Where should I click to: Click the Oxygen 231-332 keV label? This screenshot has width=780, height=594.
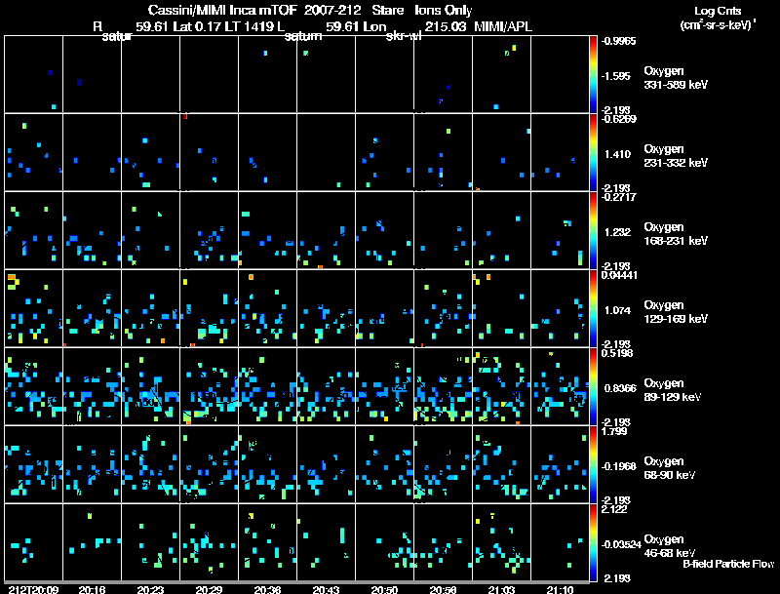676,156
